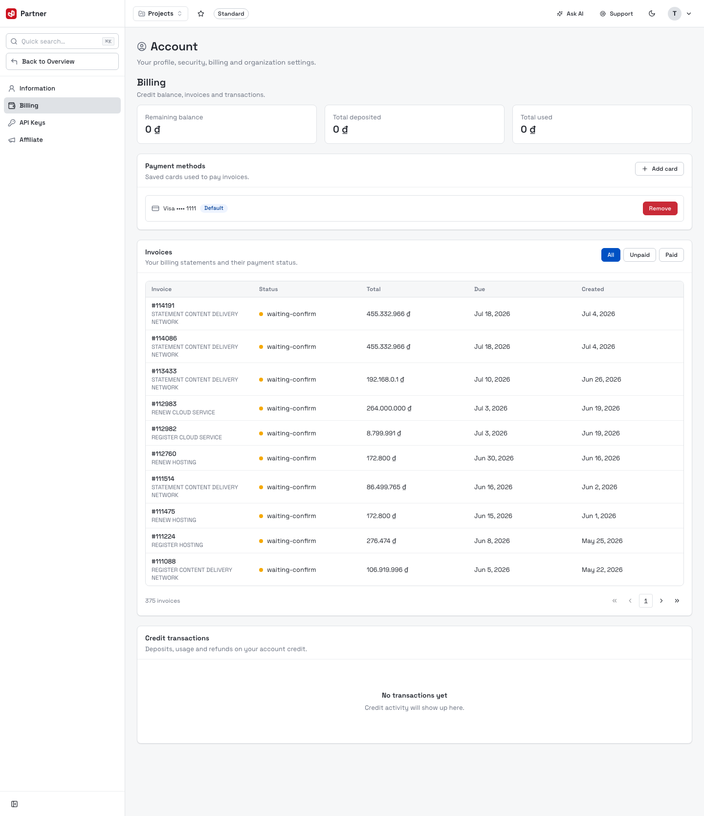The image size is (704, 816).
Task: Click the Total used card
Action: 602,124
